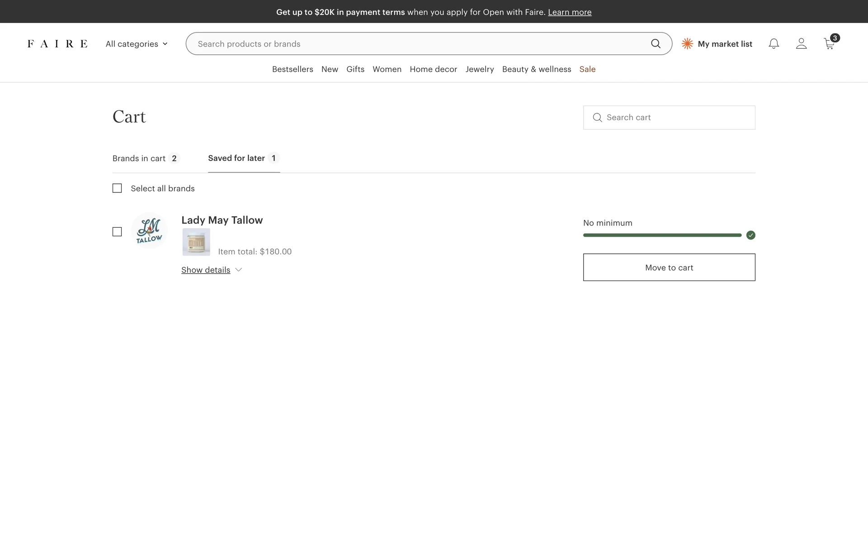
Task: Tick the Lady May Tallow checkbox
Action: tap(117, 232)
